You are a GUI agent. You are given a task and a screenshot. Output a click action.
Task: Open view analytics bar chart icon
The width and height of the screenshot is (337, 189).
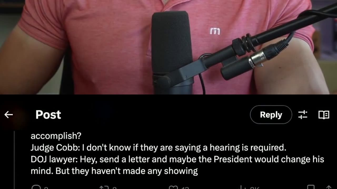pyautogui.click(x=242, y=187)
